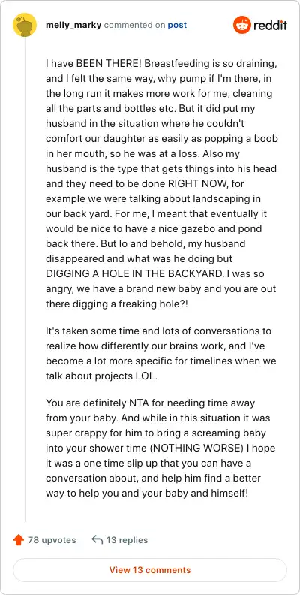Click the paragraph starting "I have BEEN THERE"
The width and height of the screenshot is (300, 595).
[161, 184]
